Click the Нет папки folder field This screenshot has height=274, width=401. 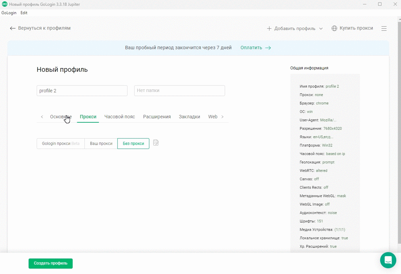pos(179,91)
